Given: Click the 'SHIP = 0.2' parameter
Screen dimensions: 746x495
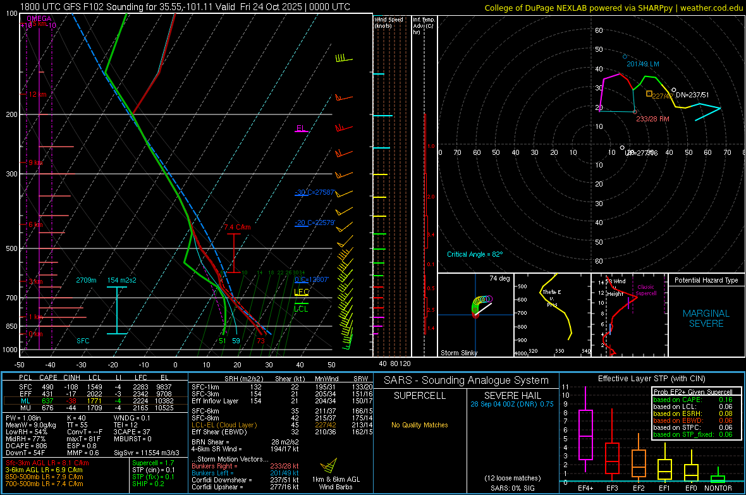Looking at the screenshot, I should (148, 484).
